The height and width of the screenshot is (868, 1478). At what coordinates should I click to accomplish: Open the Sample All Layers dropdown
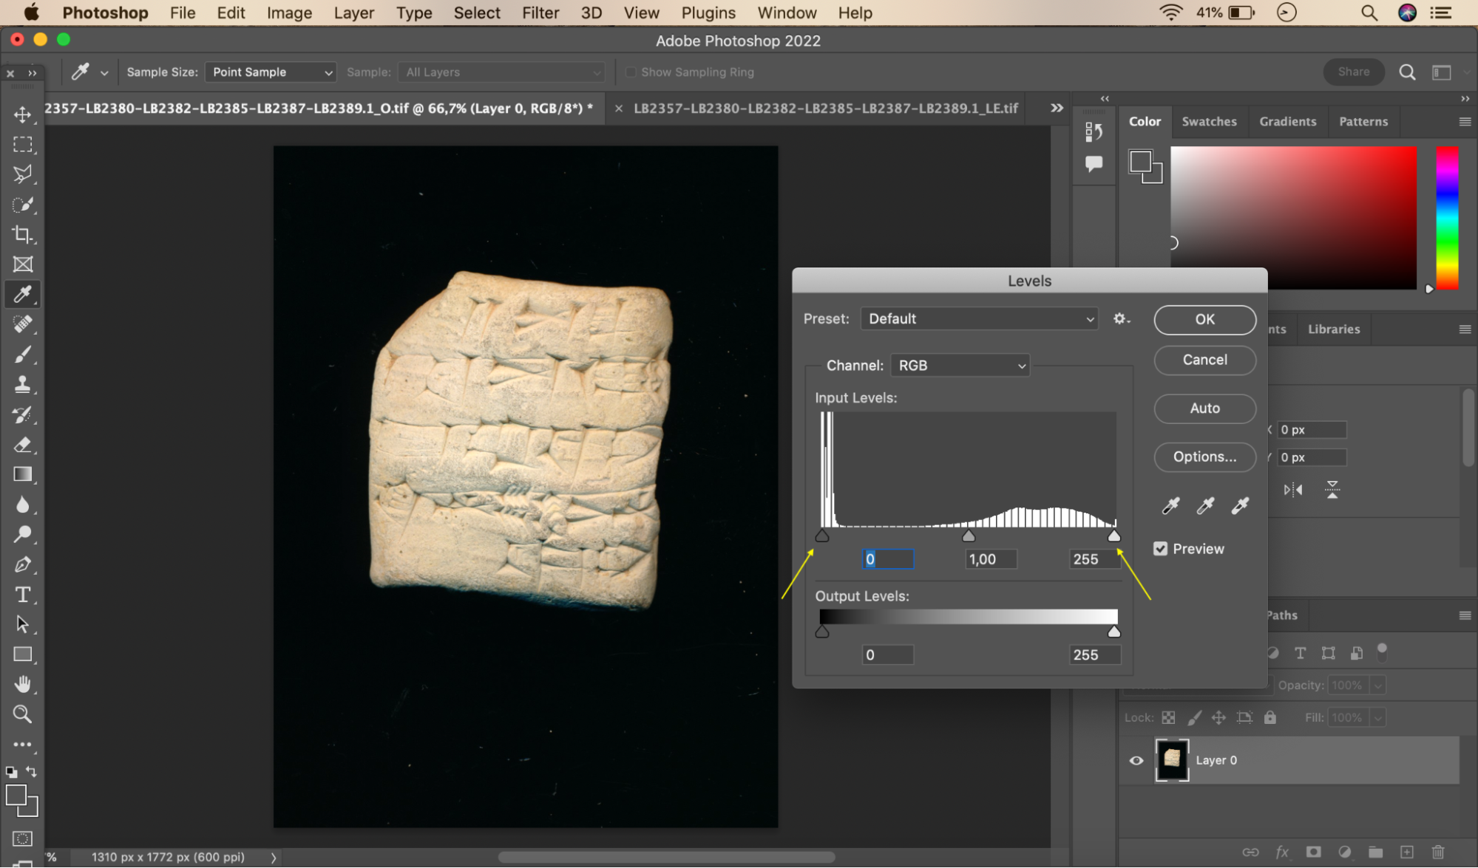tap(501, 72)
